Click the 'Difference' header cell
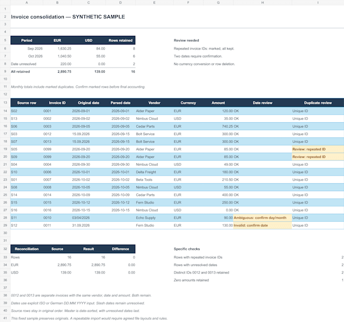Viewport: 344px width, 322px height. pyautogui.click(x=120, y=249)
